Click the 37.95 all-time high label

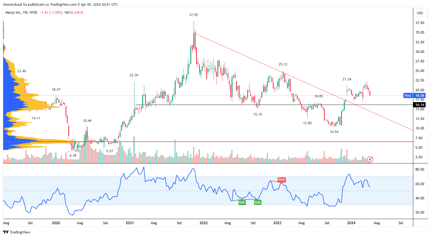click(193, 15)
